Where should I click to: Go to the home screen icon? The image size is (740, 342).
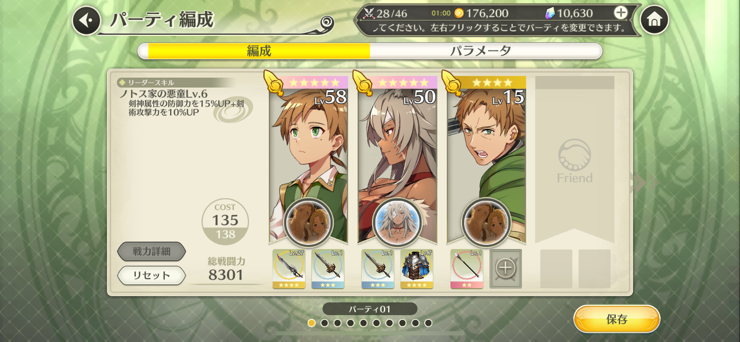654,20
